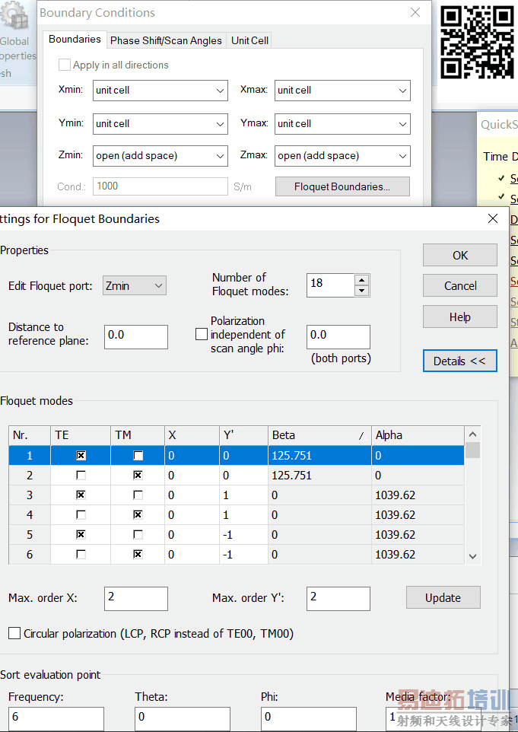Click OK in Floquet settings

459,256
